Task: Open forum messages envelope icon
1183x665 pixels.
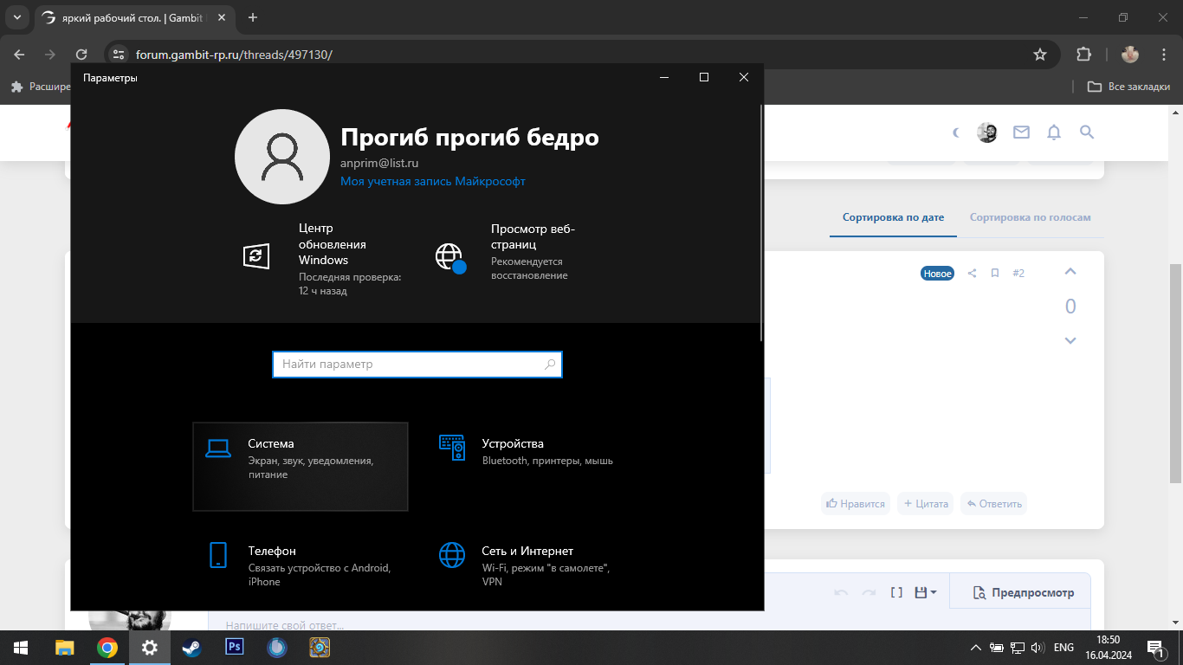Action: pyautogui.click(x=1021, y=132)
